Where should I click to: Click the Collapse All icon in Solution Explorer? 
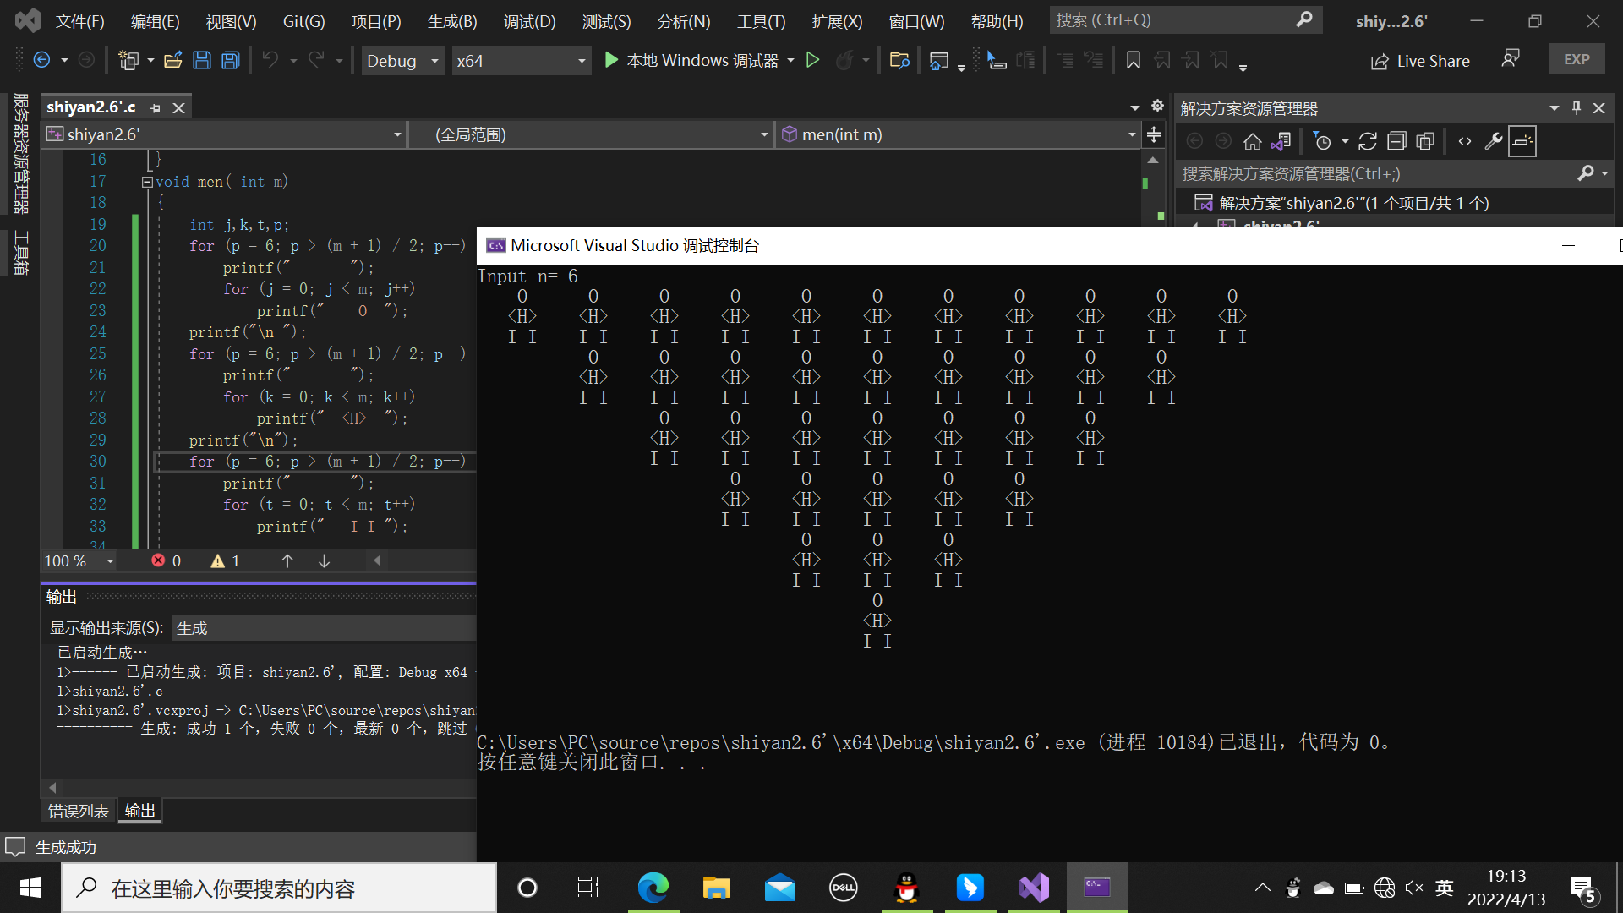tap(1396, 141)
